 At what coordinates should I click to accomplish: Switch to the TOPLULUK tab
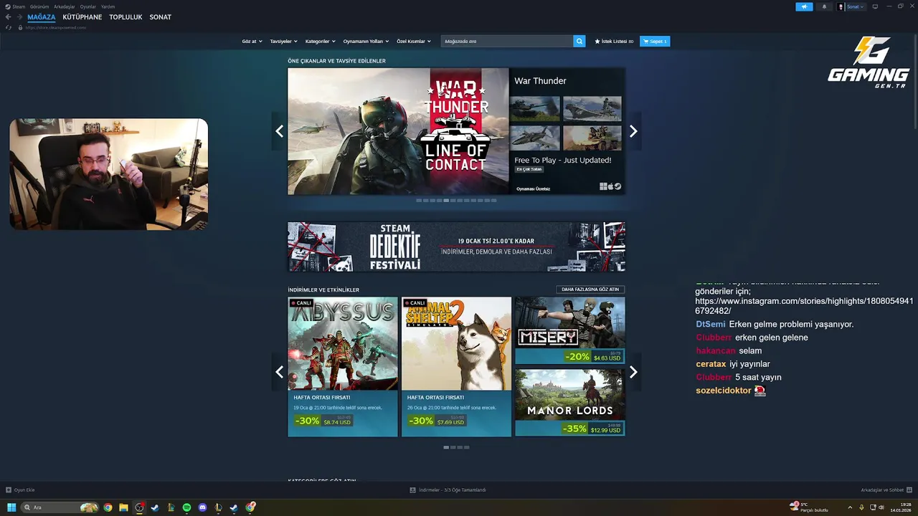[x=126, y=16]
